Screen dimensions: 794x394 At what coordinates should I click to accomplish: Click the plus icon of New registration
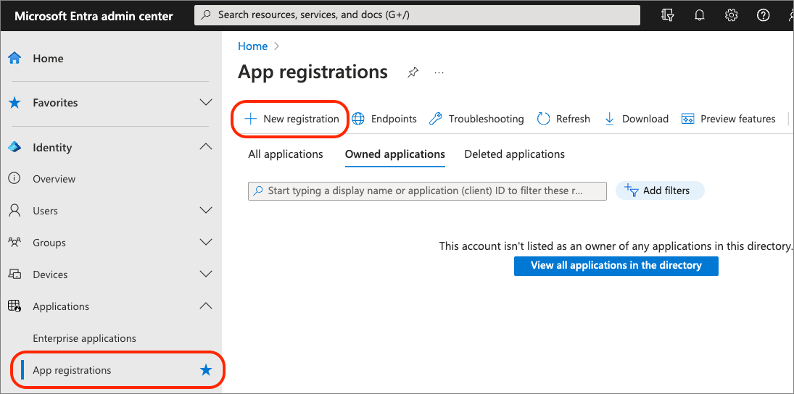(251, 119)
